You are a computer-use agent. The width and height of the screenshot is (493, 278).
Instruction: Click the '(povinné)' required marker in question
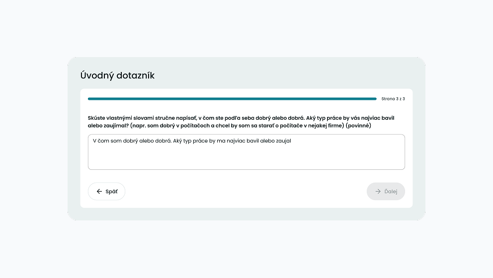click(358, 126)
